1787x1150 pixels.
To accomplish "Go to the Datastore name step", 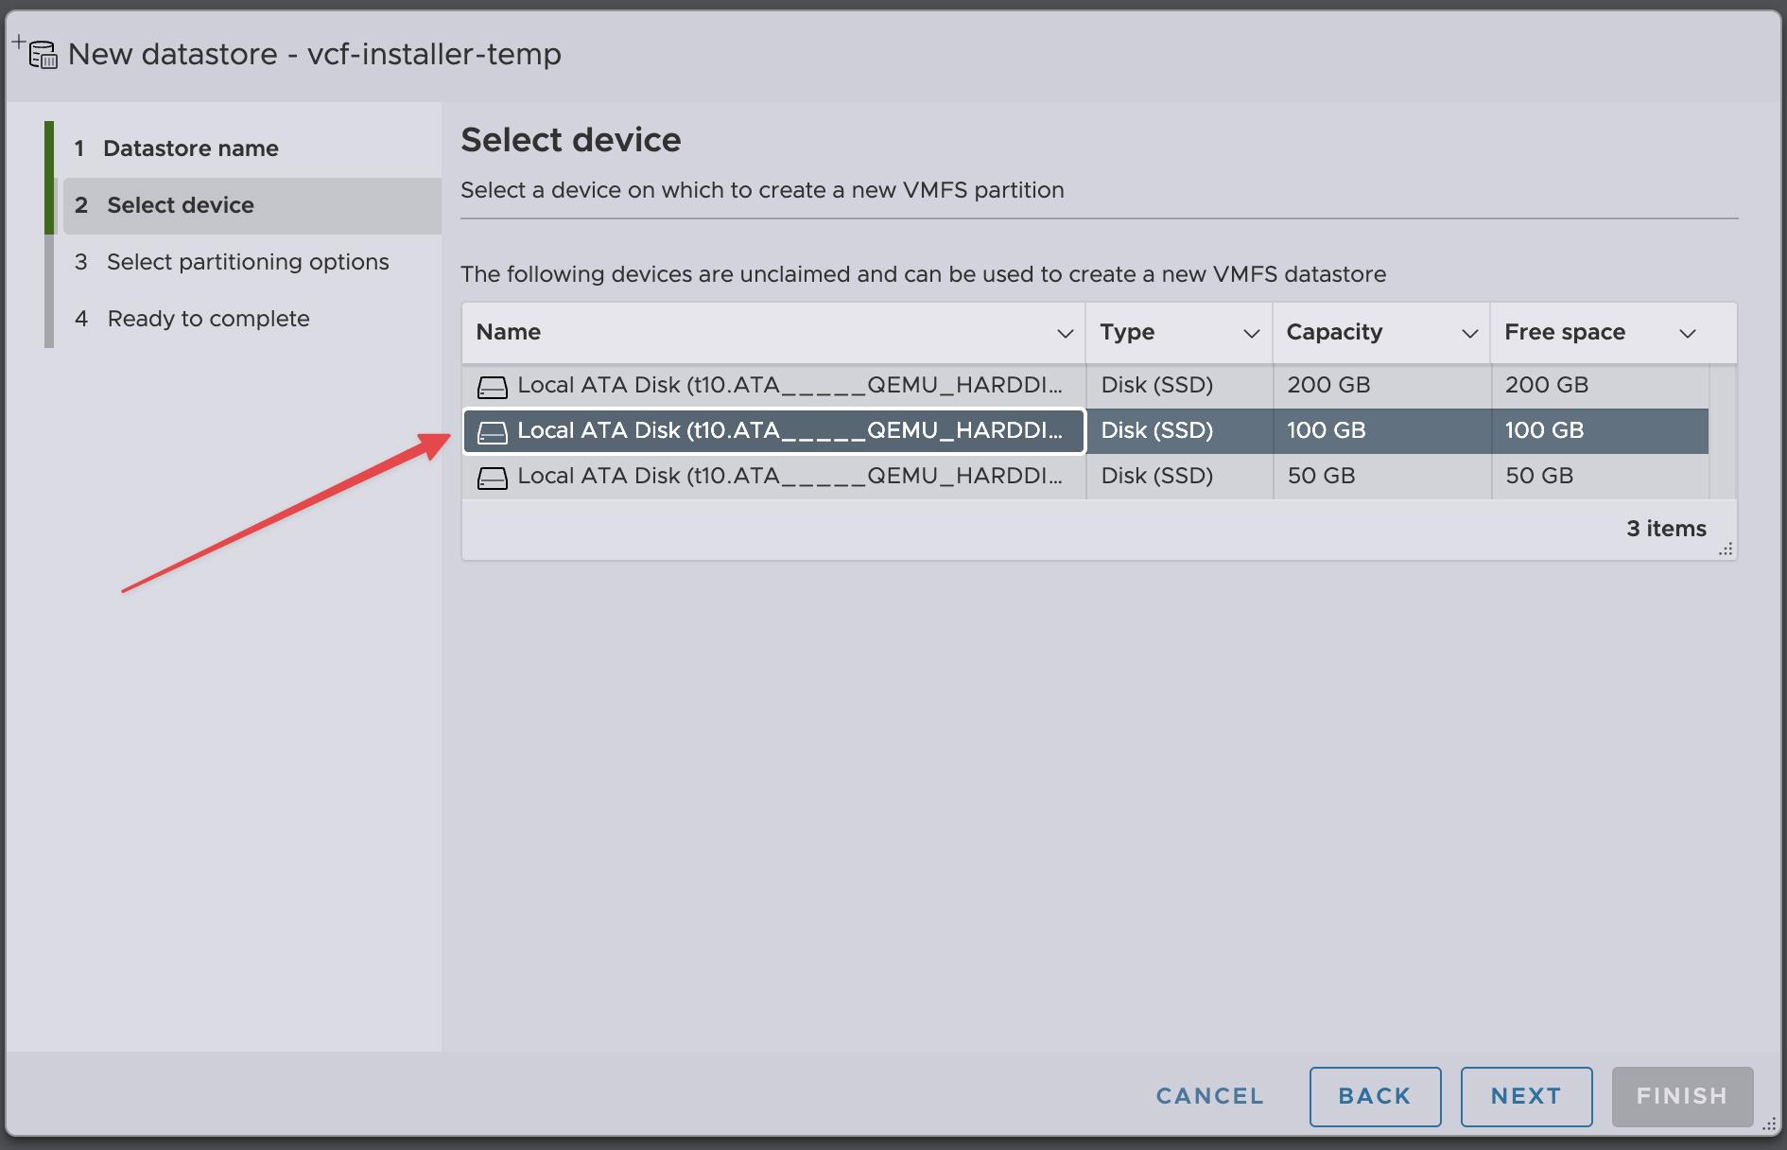I will point(190,148).
